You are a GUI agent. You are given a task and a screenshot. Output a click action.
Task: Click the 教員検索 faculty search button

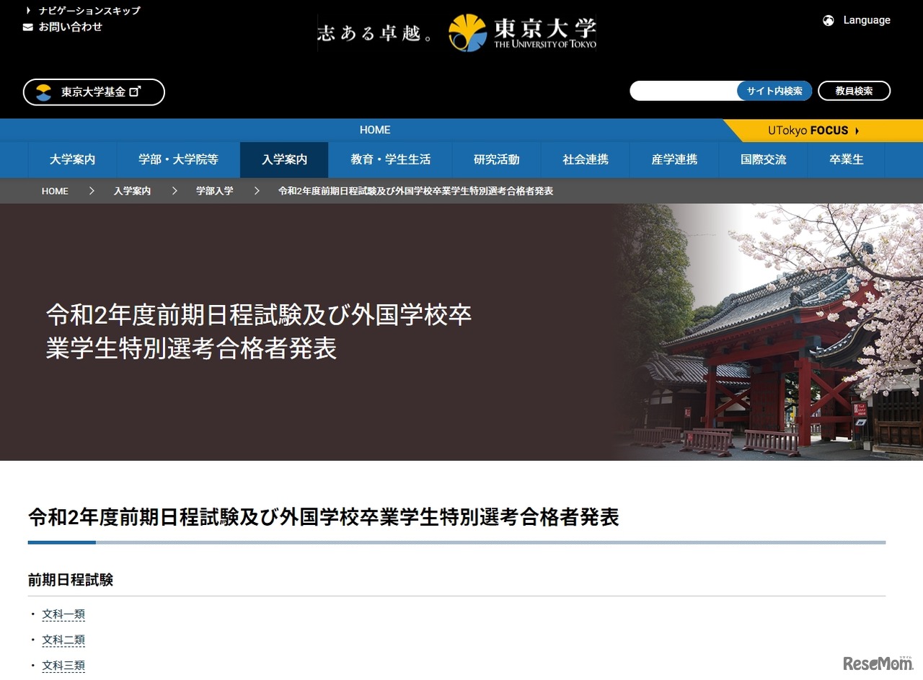tap(854, 91)
